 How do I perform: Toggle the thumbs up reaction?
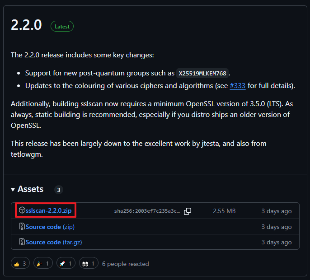(20, 263)
